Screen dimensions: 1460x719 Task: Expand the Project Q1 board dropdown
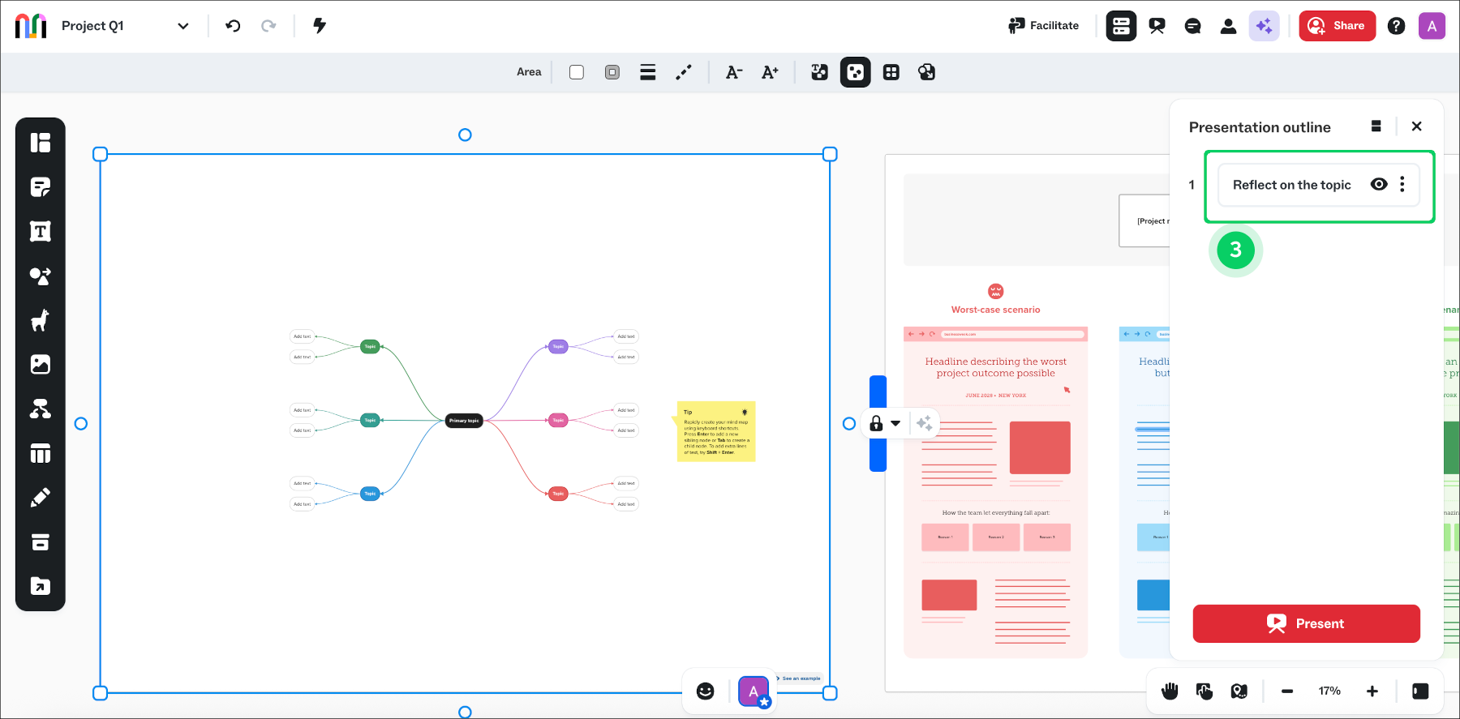[183, 26]
